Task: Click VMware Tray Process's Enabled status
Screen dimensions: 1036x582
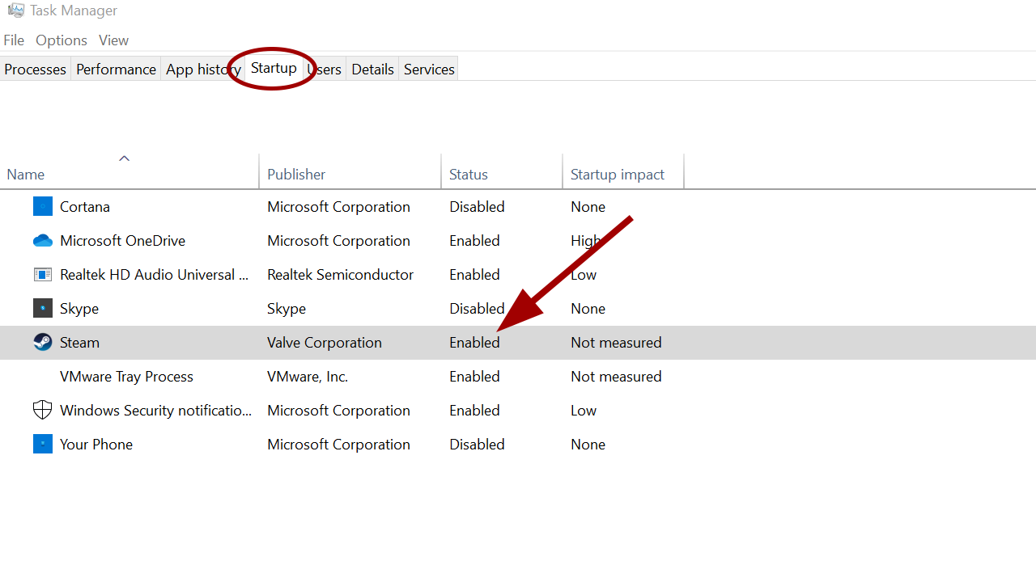Action: tap(474, 377)
